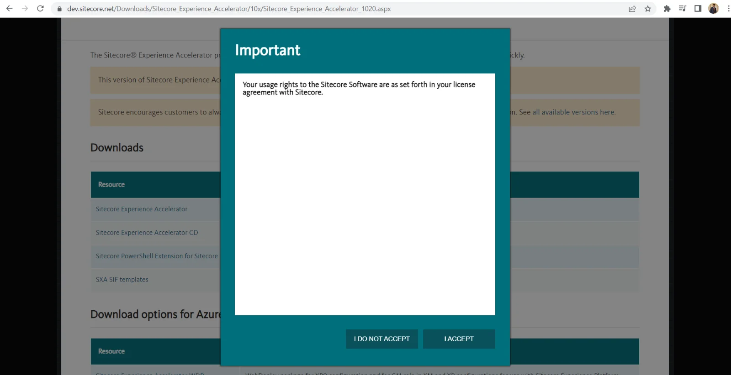Click 'This version of Sitecore Experience' notice
This screenshot has height=375, width=731.
pyautogui.click(x=159, y=80)
